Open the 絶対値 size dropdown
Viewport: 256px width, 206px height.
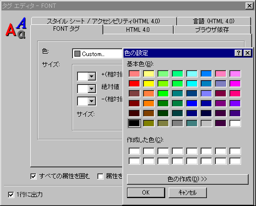click(x=91, y=89)
